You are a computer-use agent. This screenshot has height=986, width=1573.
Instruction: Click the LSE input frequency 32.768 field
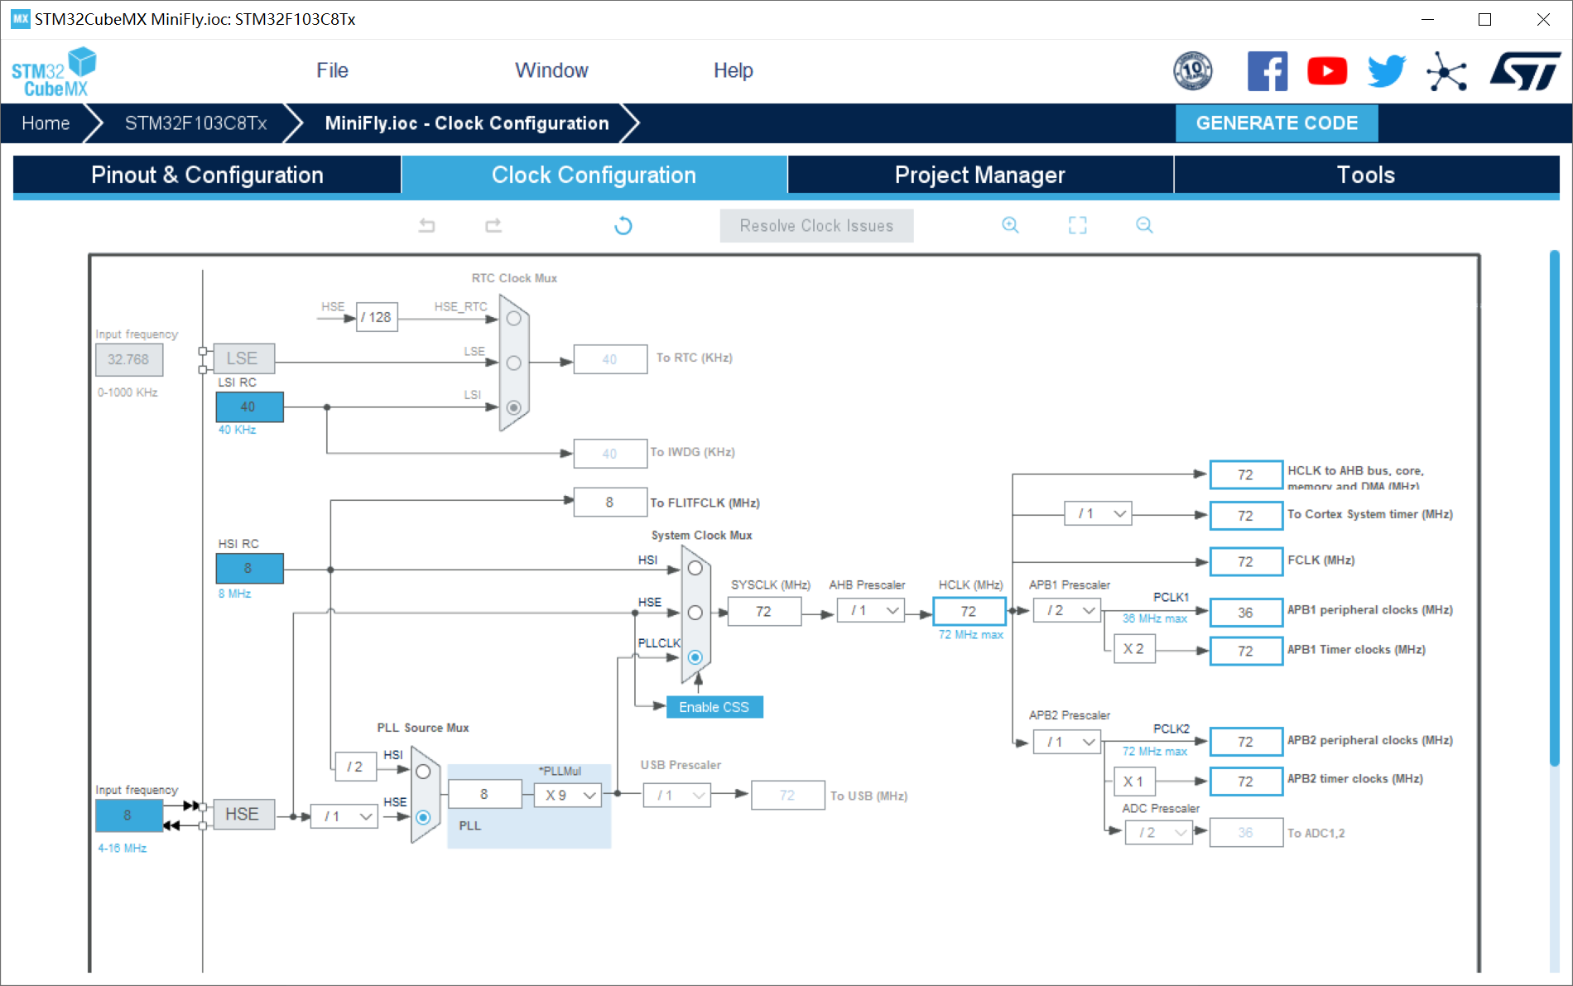coord(129,359)
